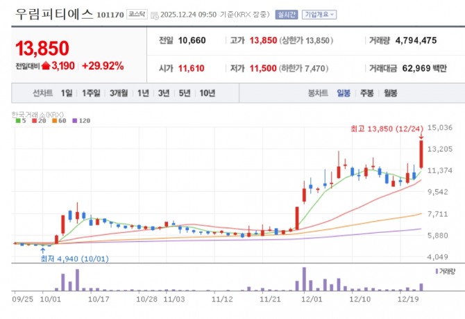Screen dimensions: 465x319
Task: Click the 최고 13,850 (12/24) chart label
Action: (387, 129)
